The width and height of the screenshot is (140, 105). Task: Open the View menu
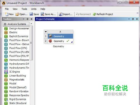(15, 9)
